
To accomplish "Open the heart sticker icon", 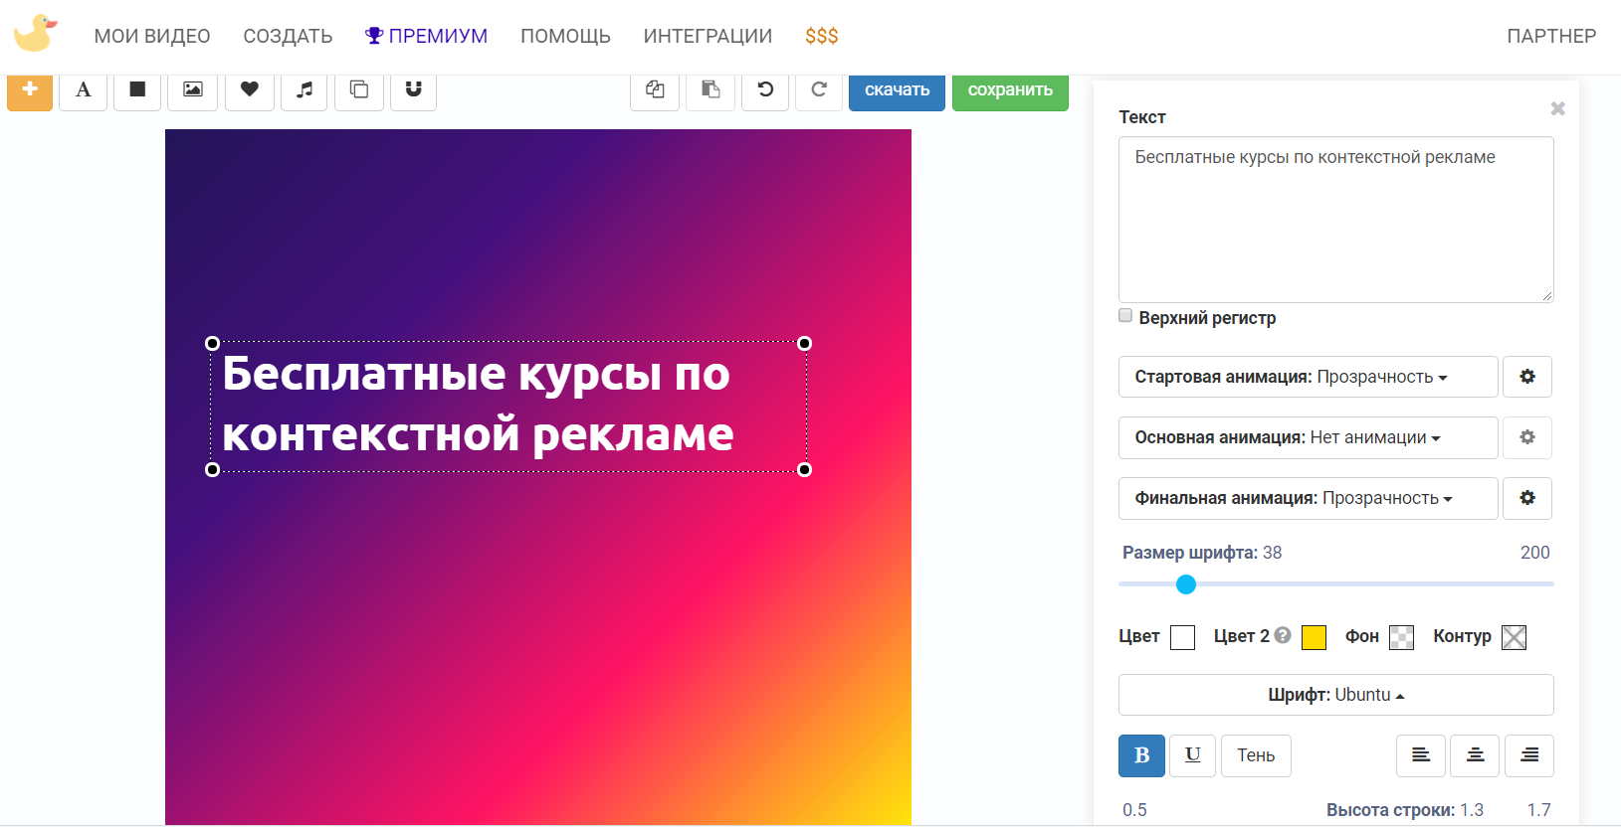I will (249, 90).
